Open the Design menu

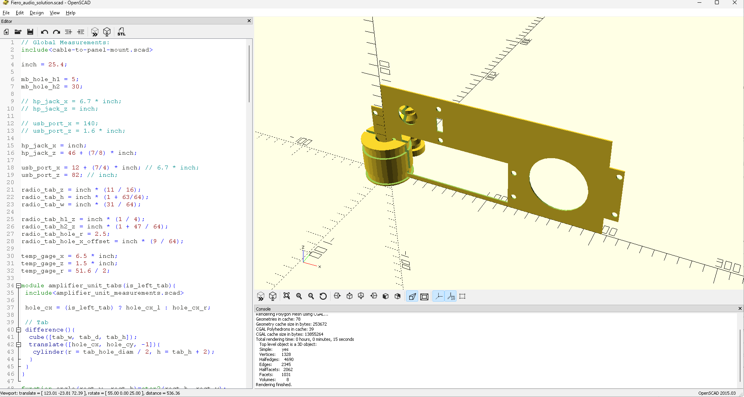click(x=37, y=13)
